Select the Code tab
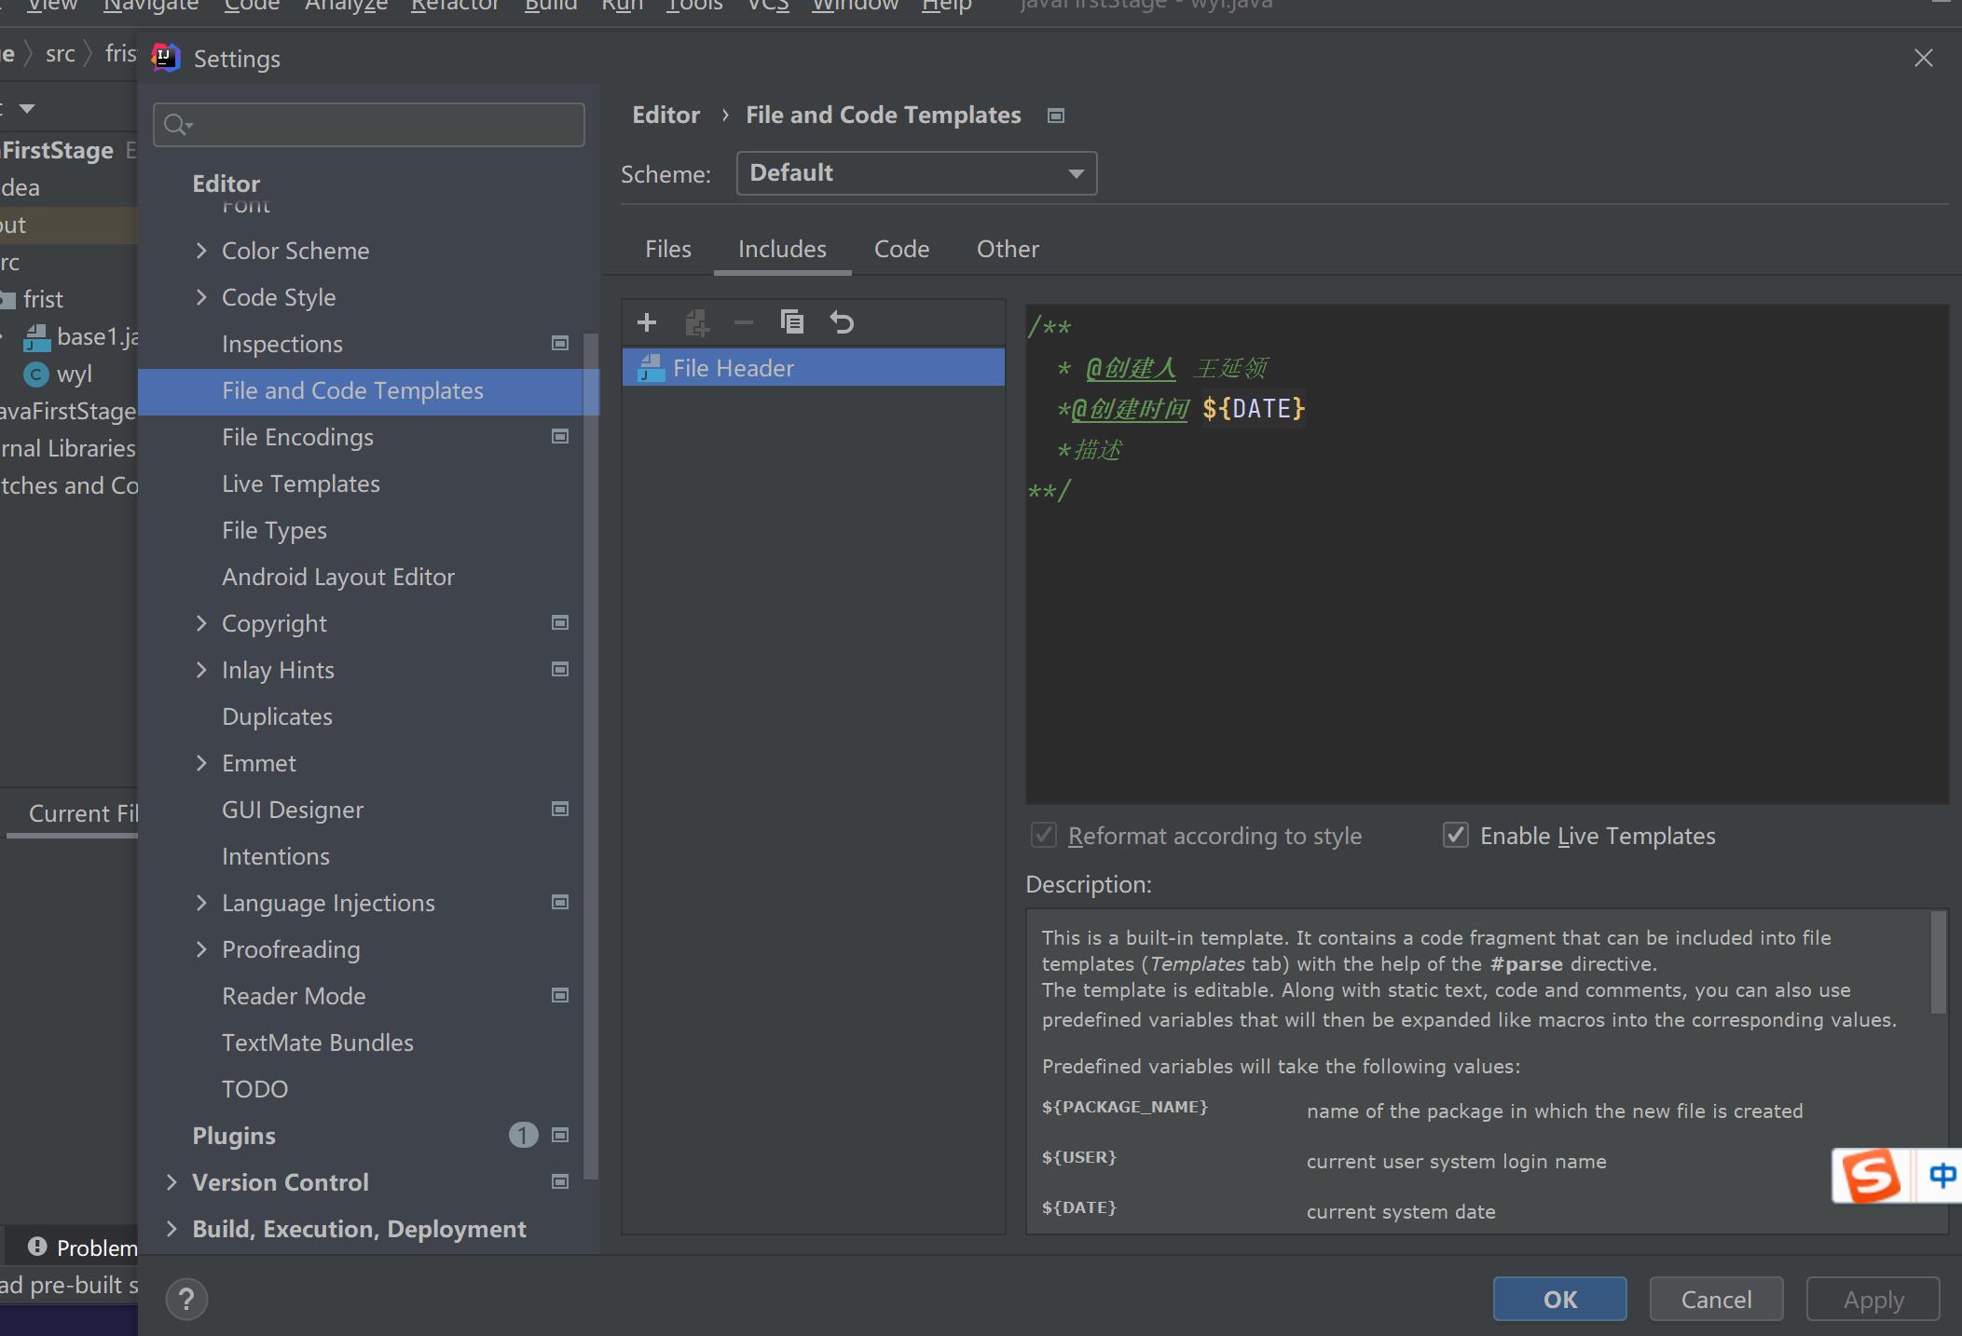1962x1336 pixels. click(902, 249)
